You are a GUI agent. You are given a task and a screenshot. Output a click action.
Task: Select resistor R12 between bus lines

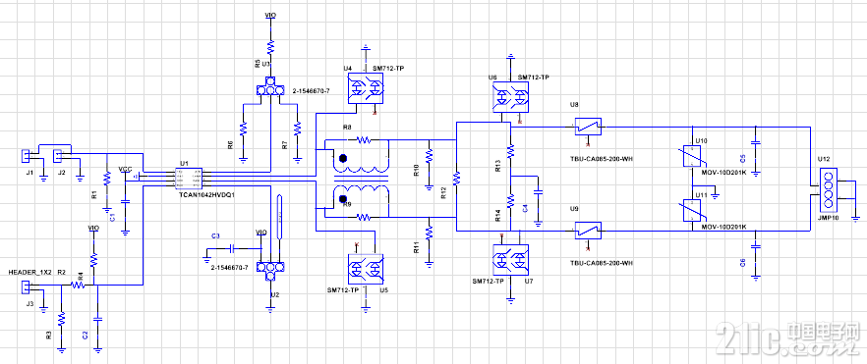[x=456, y=179]
